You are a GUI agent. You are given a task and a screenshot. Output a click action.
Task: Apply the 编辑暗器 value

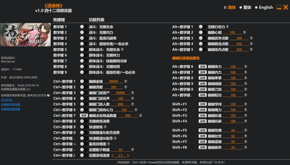coord(202,83)
